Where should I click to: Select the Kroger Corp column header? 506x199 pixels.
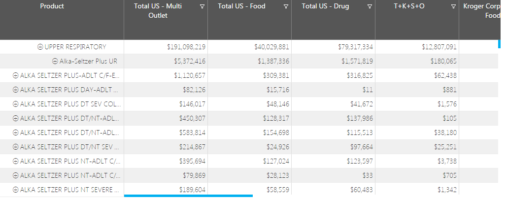482,11
